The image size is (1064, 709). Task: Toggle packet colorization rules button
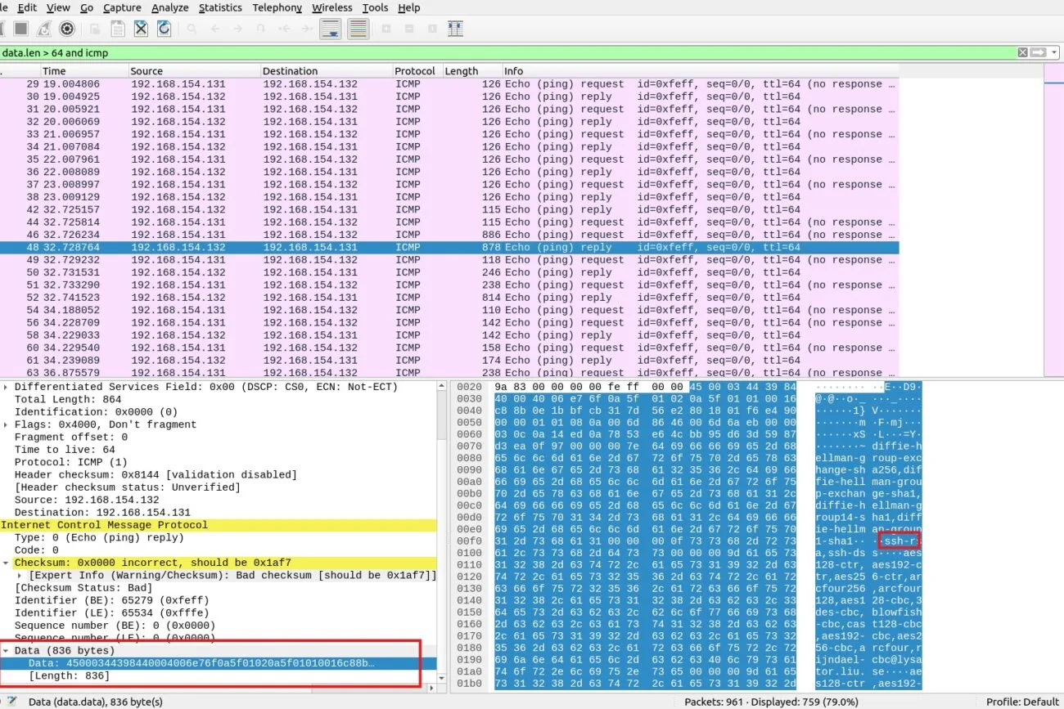(358, 29)
